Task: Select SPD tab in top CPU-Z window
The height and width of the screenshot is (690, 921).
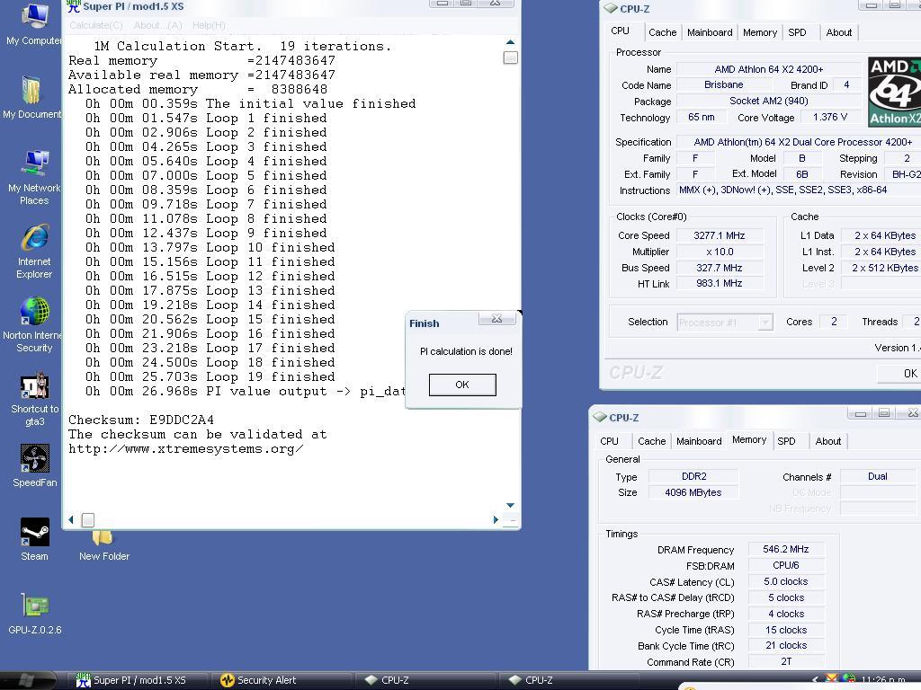Action: point(797,32)
